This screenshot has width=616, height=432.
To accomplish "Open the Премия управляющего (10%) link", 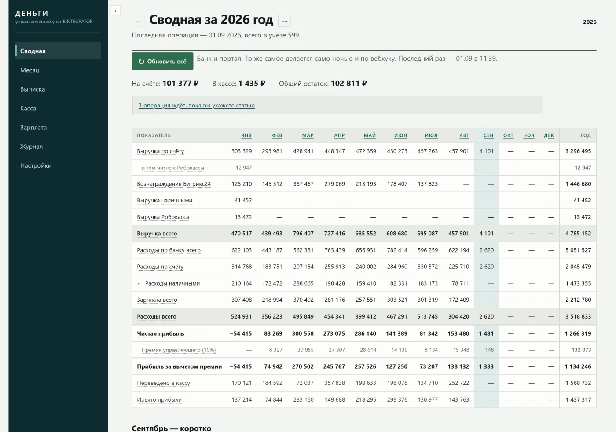I will pyautogui.click(x=179, y=350).
